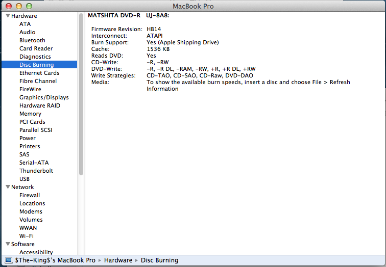Select Wi-Fi under Network
This screenshot has height=267, width=386.
click(x=27, y=236)
